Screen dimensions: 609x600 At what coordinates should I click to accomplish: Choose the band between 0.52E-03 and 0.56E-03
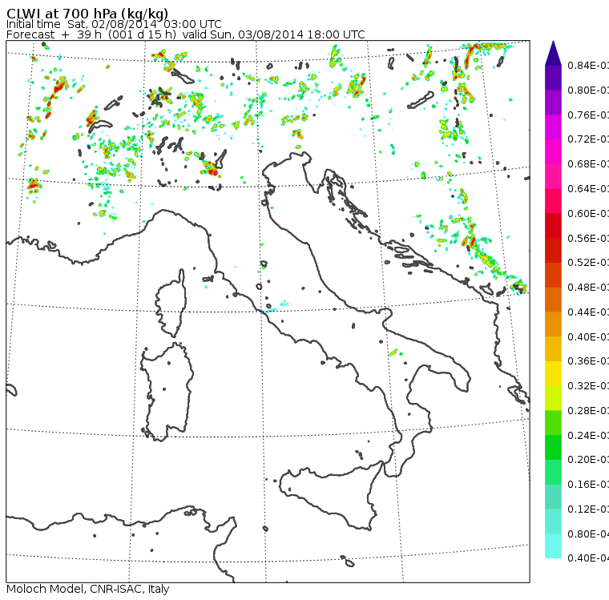click(x=553, y=251)
